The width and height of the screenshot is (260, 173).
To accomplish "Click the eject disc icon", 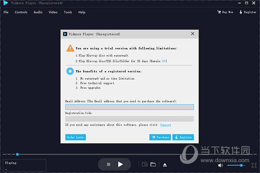I will coord(165,165).
